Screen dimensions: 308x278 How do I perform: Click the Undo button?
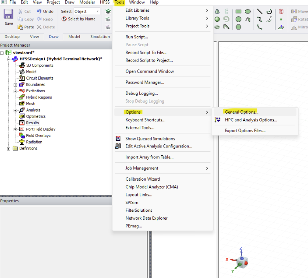click(45, 11)
